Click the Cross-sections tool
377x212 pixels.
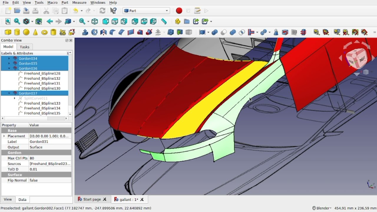tap(303, 32)
